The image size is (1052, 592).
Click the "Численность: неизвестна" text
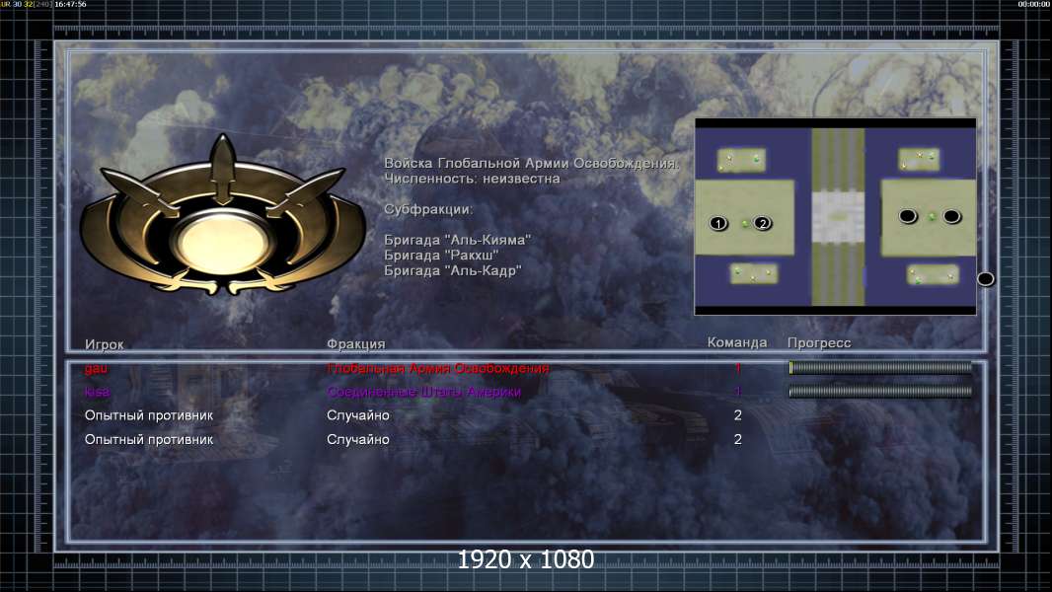click(472, 179)
